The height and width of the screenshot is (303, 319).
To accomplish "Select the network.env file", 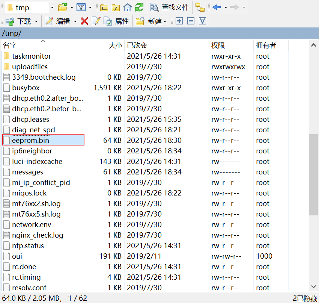I will click(x=32, y=224).
